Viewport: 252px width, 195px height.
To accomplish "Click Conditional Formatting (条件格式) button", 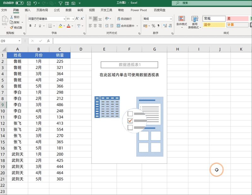I will 181,22.
